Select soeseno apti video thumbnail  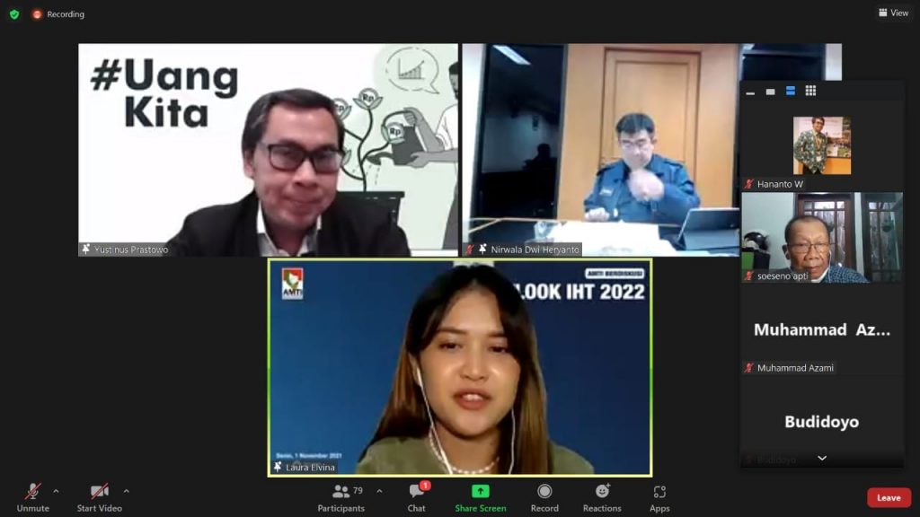[821, 237]
